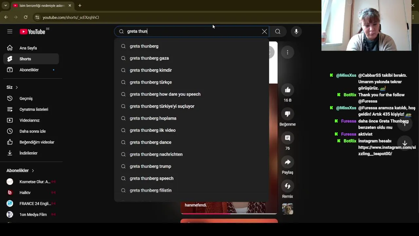419x236 pixels.
Task: Open 1on Medya Film channel
Action: pos(31,214)
